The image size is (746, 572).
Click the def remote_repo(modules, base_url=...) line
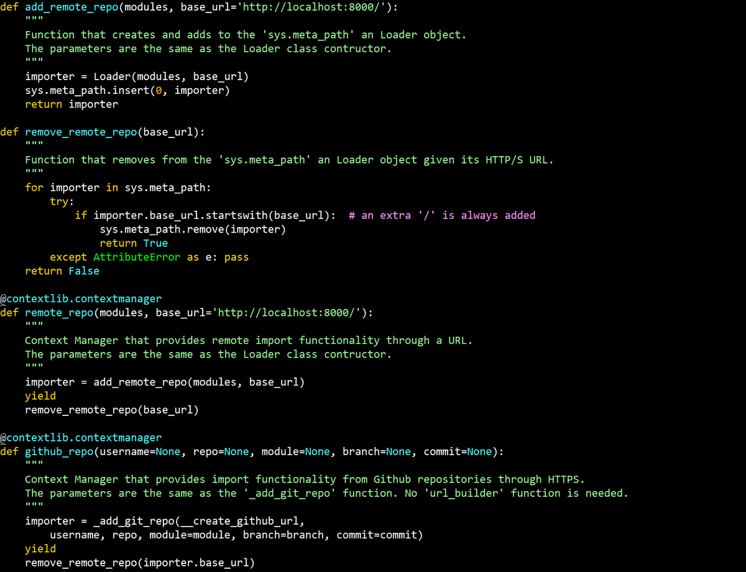[186, 312]
